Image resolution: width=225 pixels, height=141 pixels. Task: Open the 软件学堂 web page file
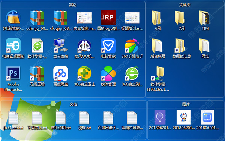click(37, 46)
